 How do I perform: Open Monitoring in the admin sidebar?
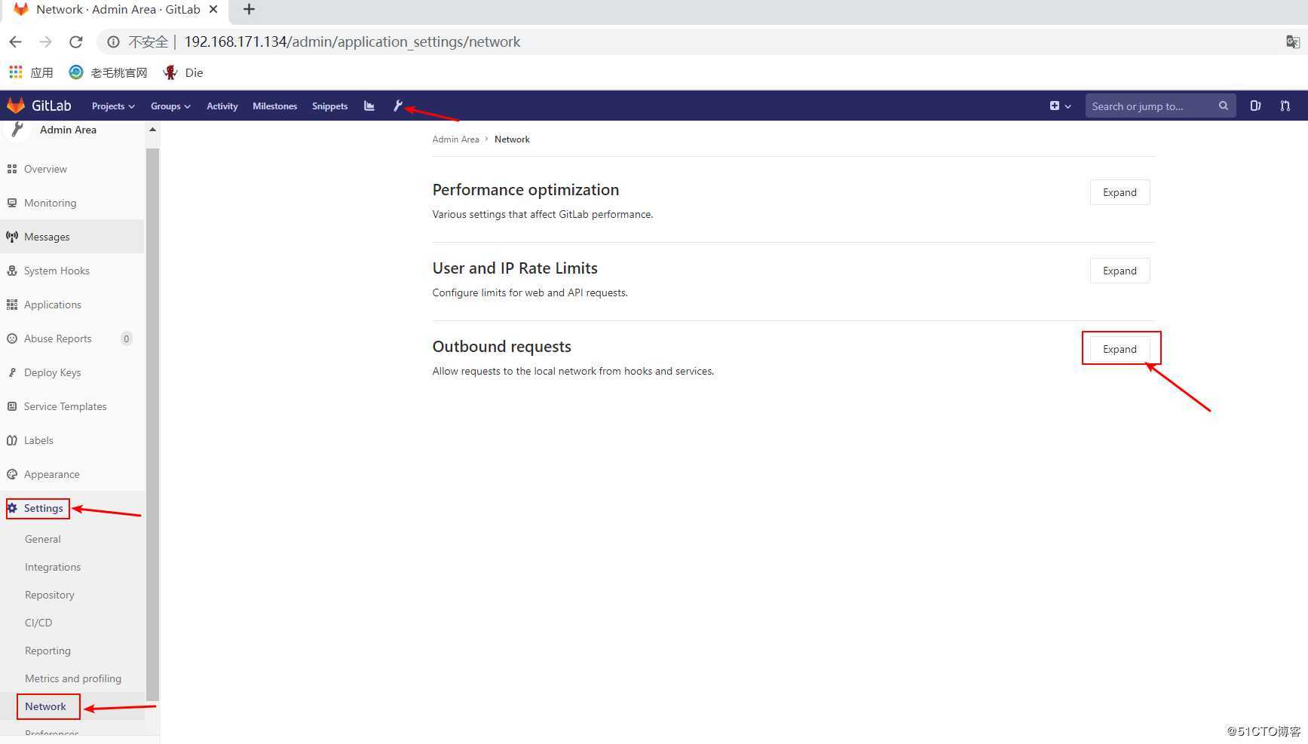[72, 203]
